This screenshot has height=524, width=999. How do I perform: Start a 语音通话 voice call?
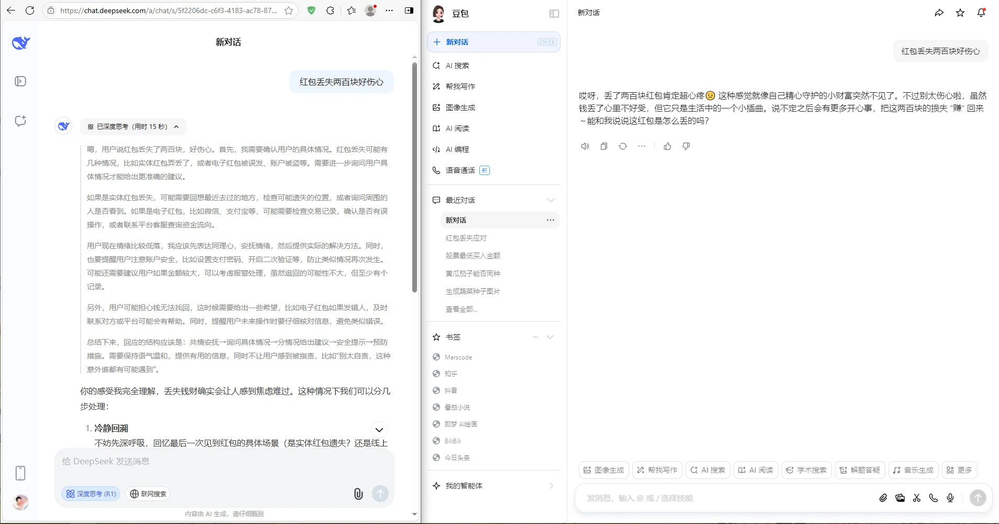[459, 170]
